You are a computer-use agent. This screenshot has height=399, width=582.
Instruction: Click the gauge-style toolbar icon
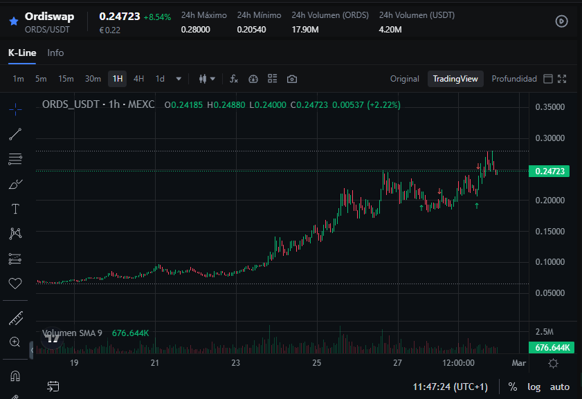pos(253,79)
